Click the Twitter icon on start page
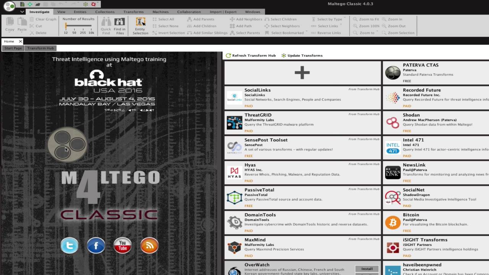The image size is (489, 275). tap(70, 246)
